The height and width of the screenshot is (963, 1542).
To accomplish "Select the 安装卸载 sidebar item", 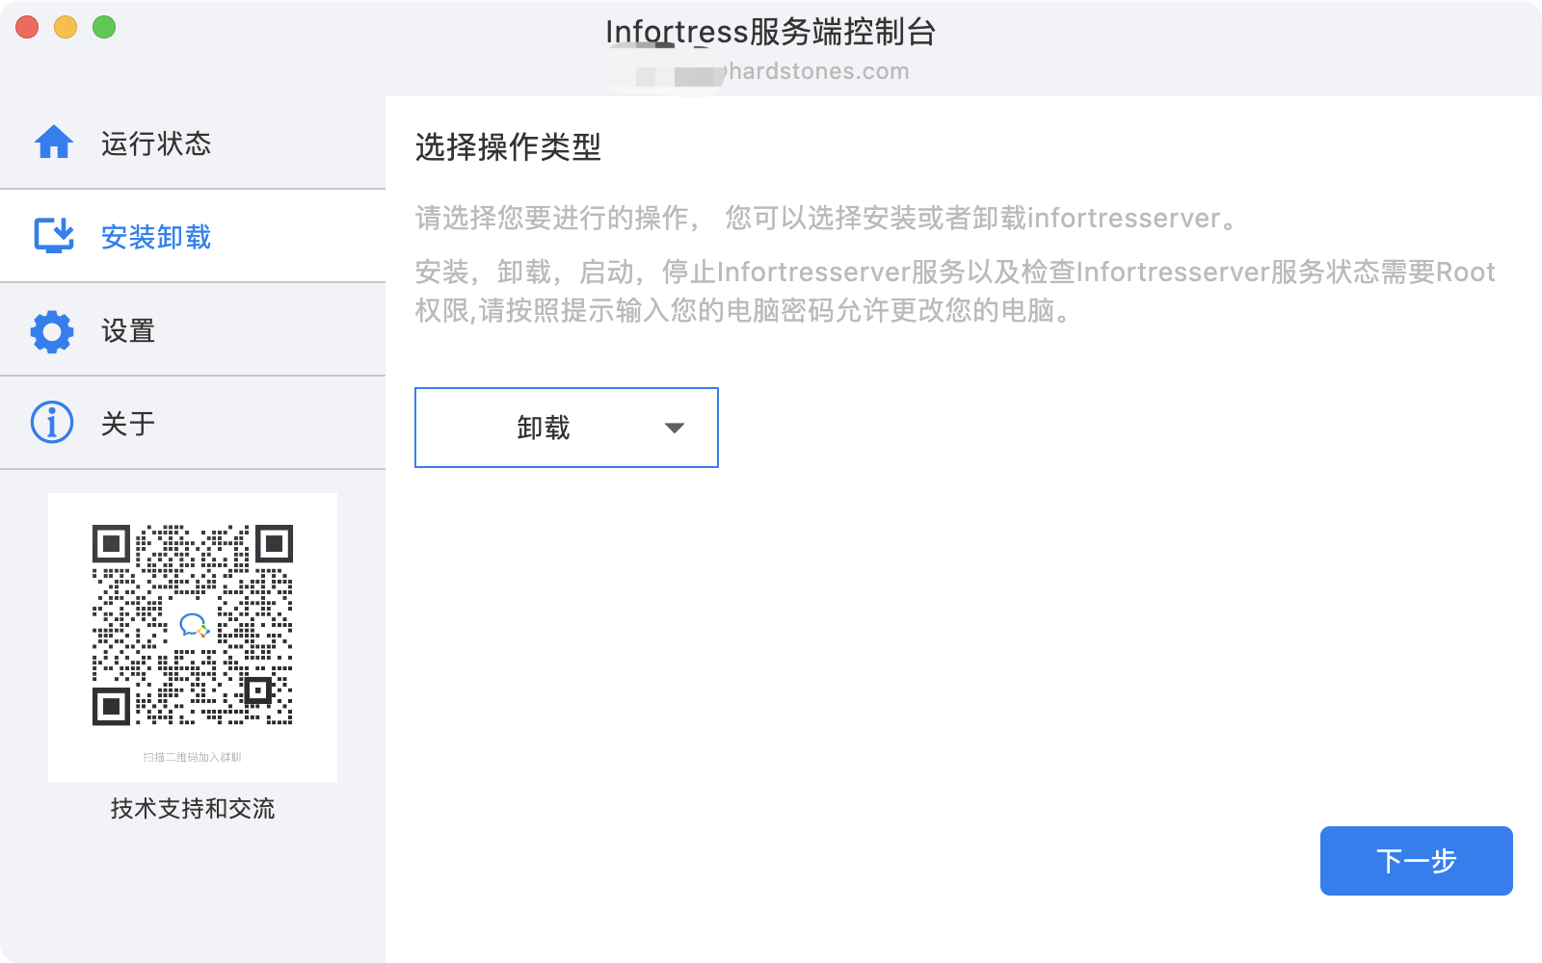I will tap(193, 237).
